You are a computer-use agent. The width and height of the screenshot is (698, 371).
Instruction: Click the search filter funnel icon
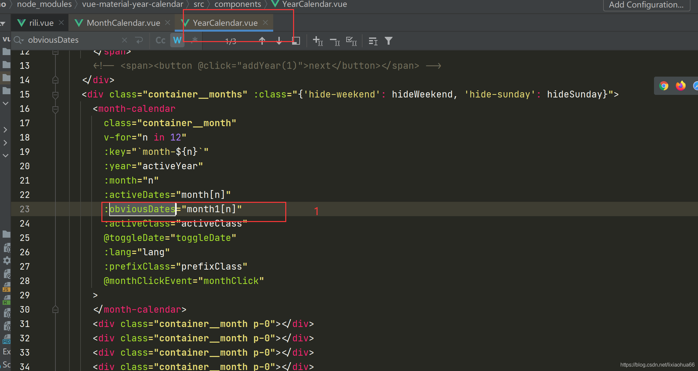coord(388,41)
